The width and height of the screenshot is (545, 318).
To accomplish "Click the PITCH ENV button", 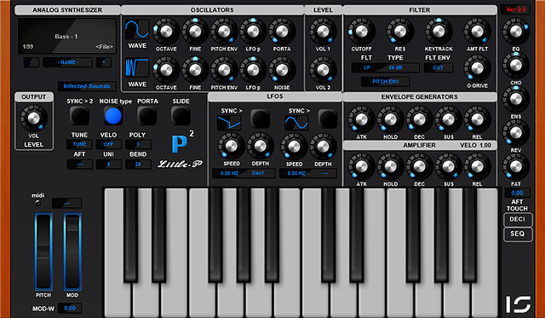I will (386, 81).
